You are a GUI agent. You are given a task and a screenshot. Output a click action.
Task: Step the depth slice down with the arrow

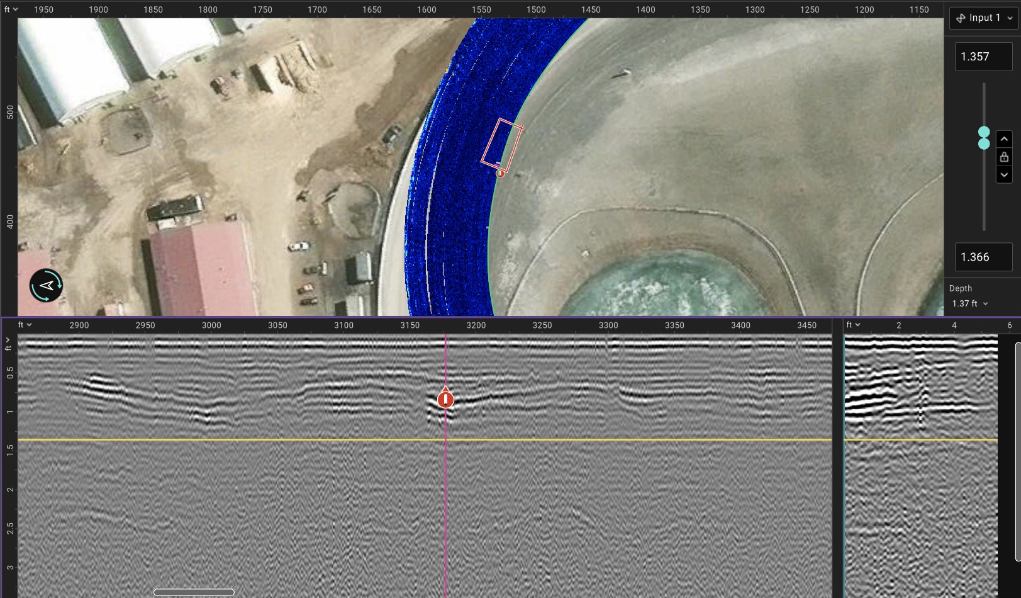coord(1004,176)
